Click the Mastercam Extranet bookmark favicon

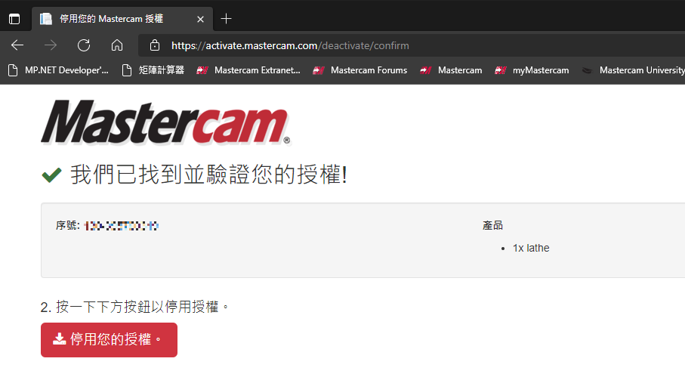coord(202,70)
